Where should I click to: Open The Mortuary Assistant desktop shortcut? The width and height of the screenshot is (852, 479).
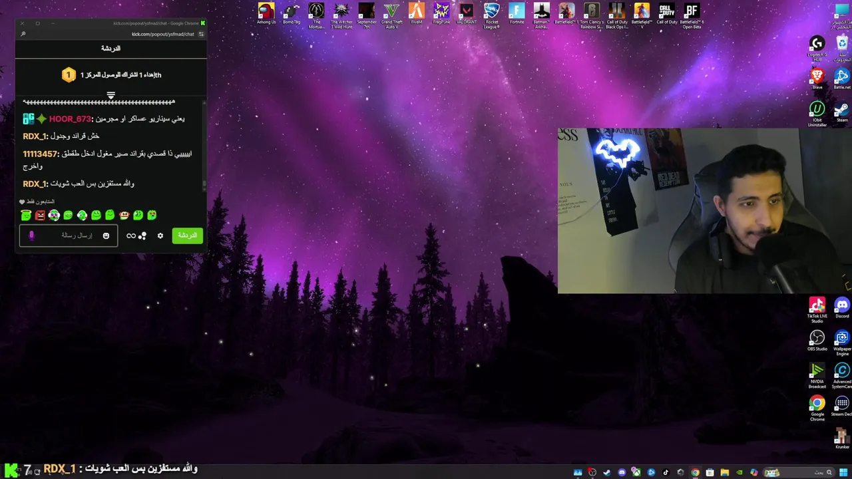tap(317, 15)
